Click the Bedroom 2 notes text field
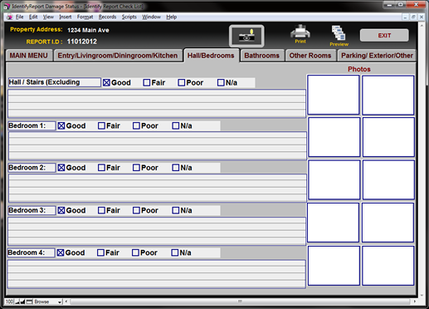Screen dimensions: 429x309 (158, 188)
